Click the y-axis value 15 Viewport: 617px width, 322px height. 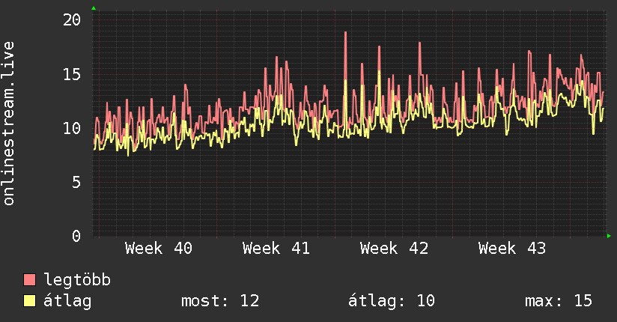72,74
